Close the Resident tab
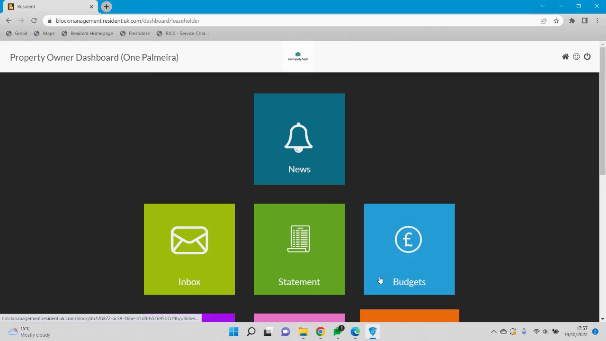This screenshot has height=341, width=606. pyautogui.click(x=91, y=7)
